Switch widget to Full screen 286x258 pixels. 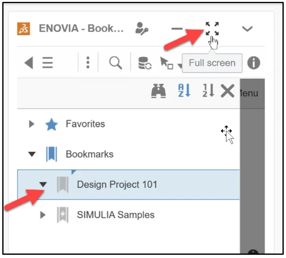pyautogui.click(x=212, y=29)
